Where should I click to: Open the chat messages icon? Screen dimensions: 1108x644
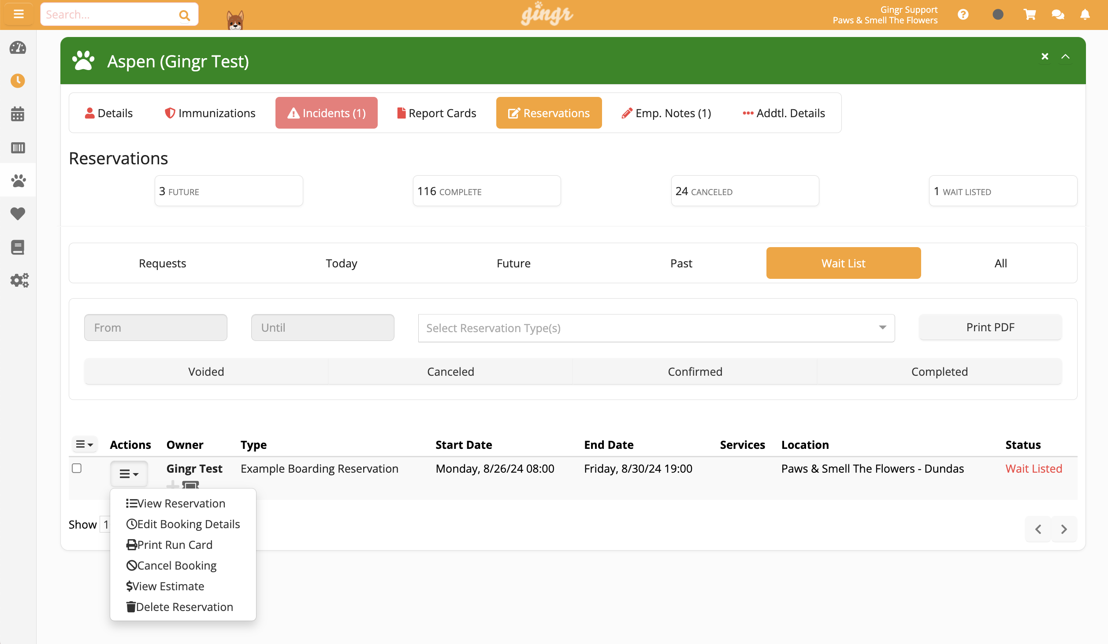point(1058,15)
